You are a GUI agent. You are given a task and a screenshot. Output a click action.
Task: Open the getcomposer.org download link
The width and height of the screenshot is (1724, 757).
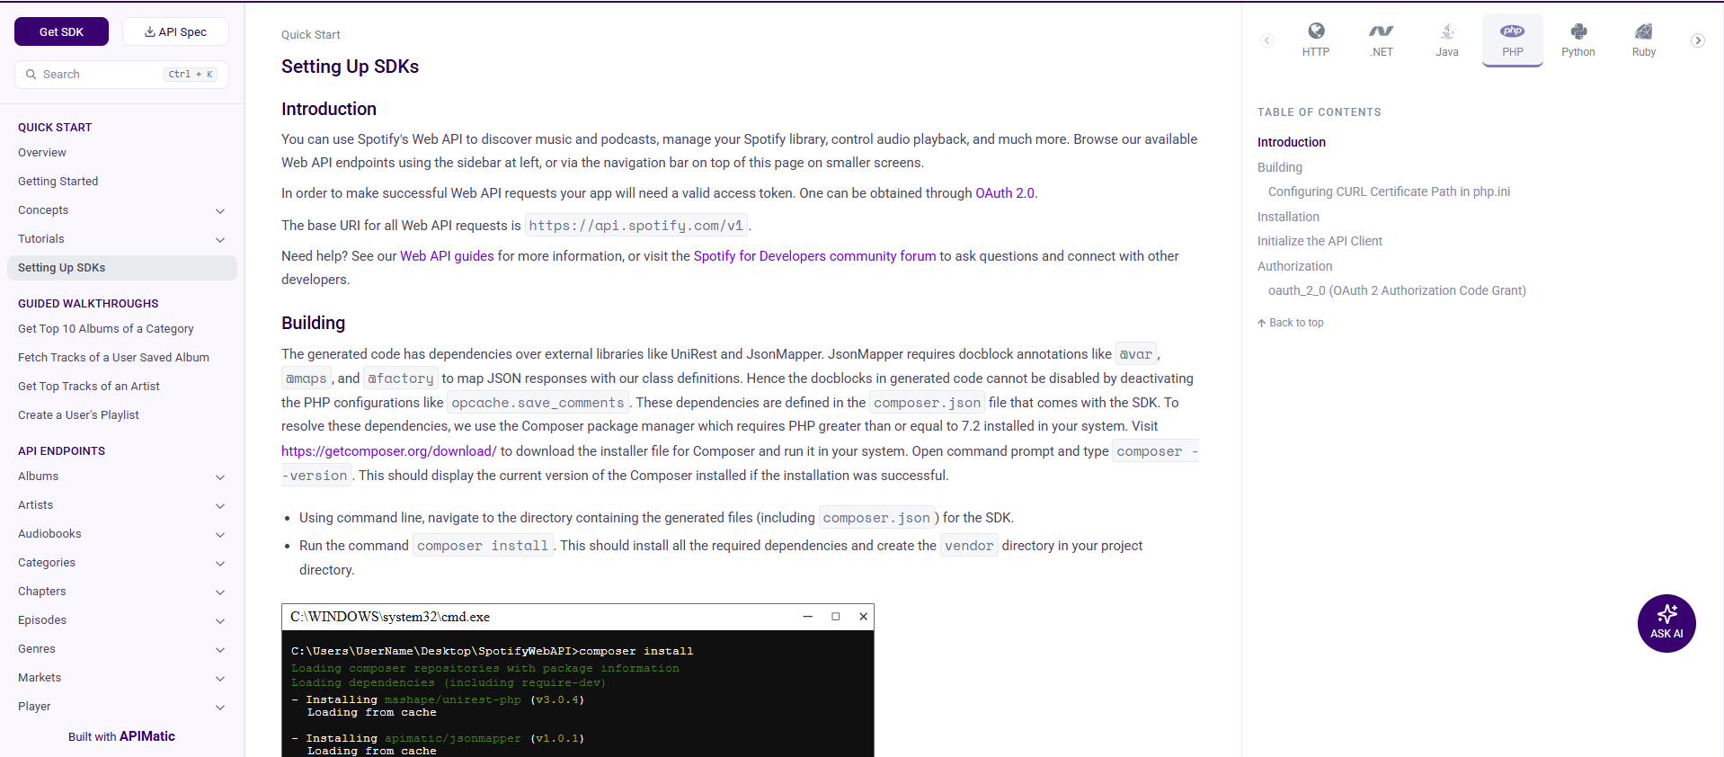tap(388, 451)
